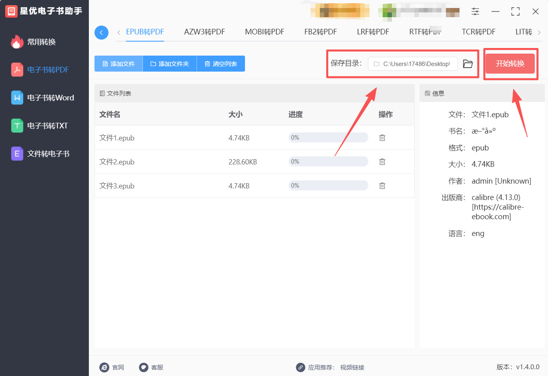Click the 星优电子书助手 app logo
The width and height of the screenshot is (548, 376).
pos(11,11)
